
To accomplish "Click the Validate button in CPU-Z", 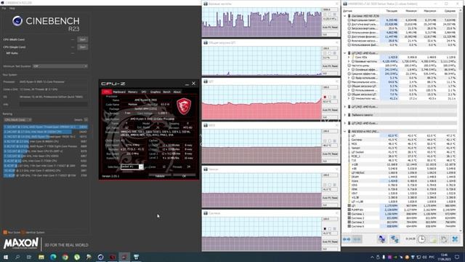I will [x=160, y=176].
